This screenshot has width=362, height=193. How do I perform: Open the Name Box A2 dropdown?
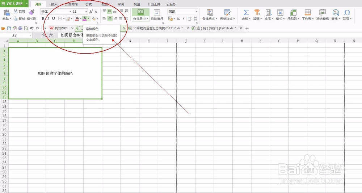(30, 35)
